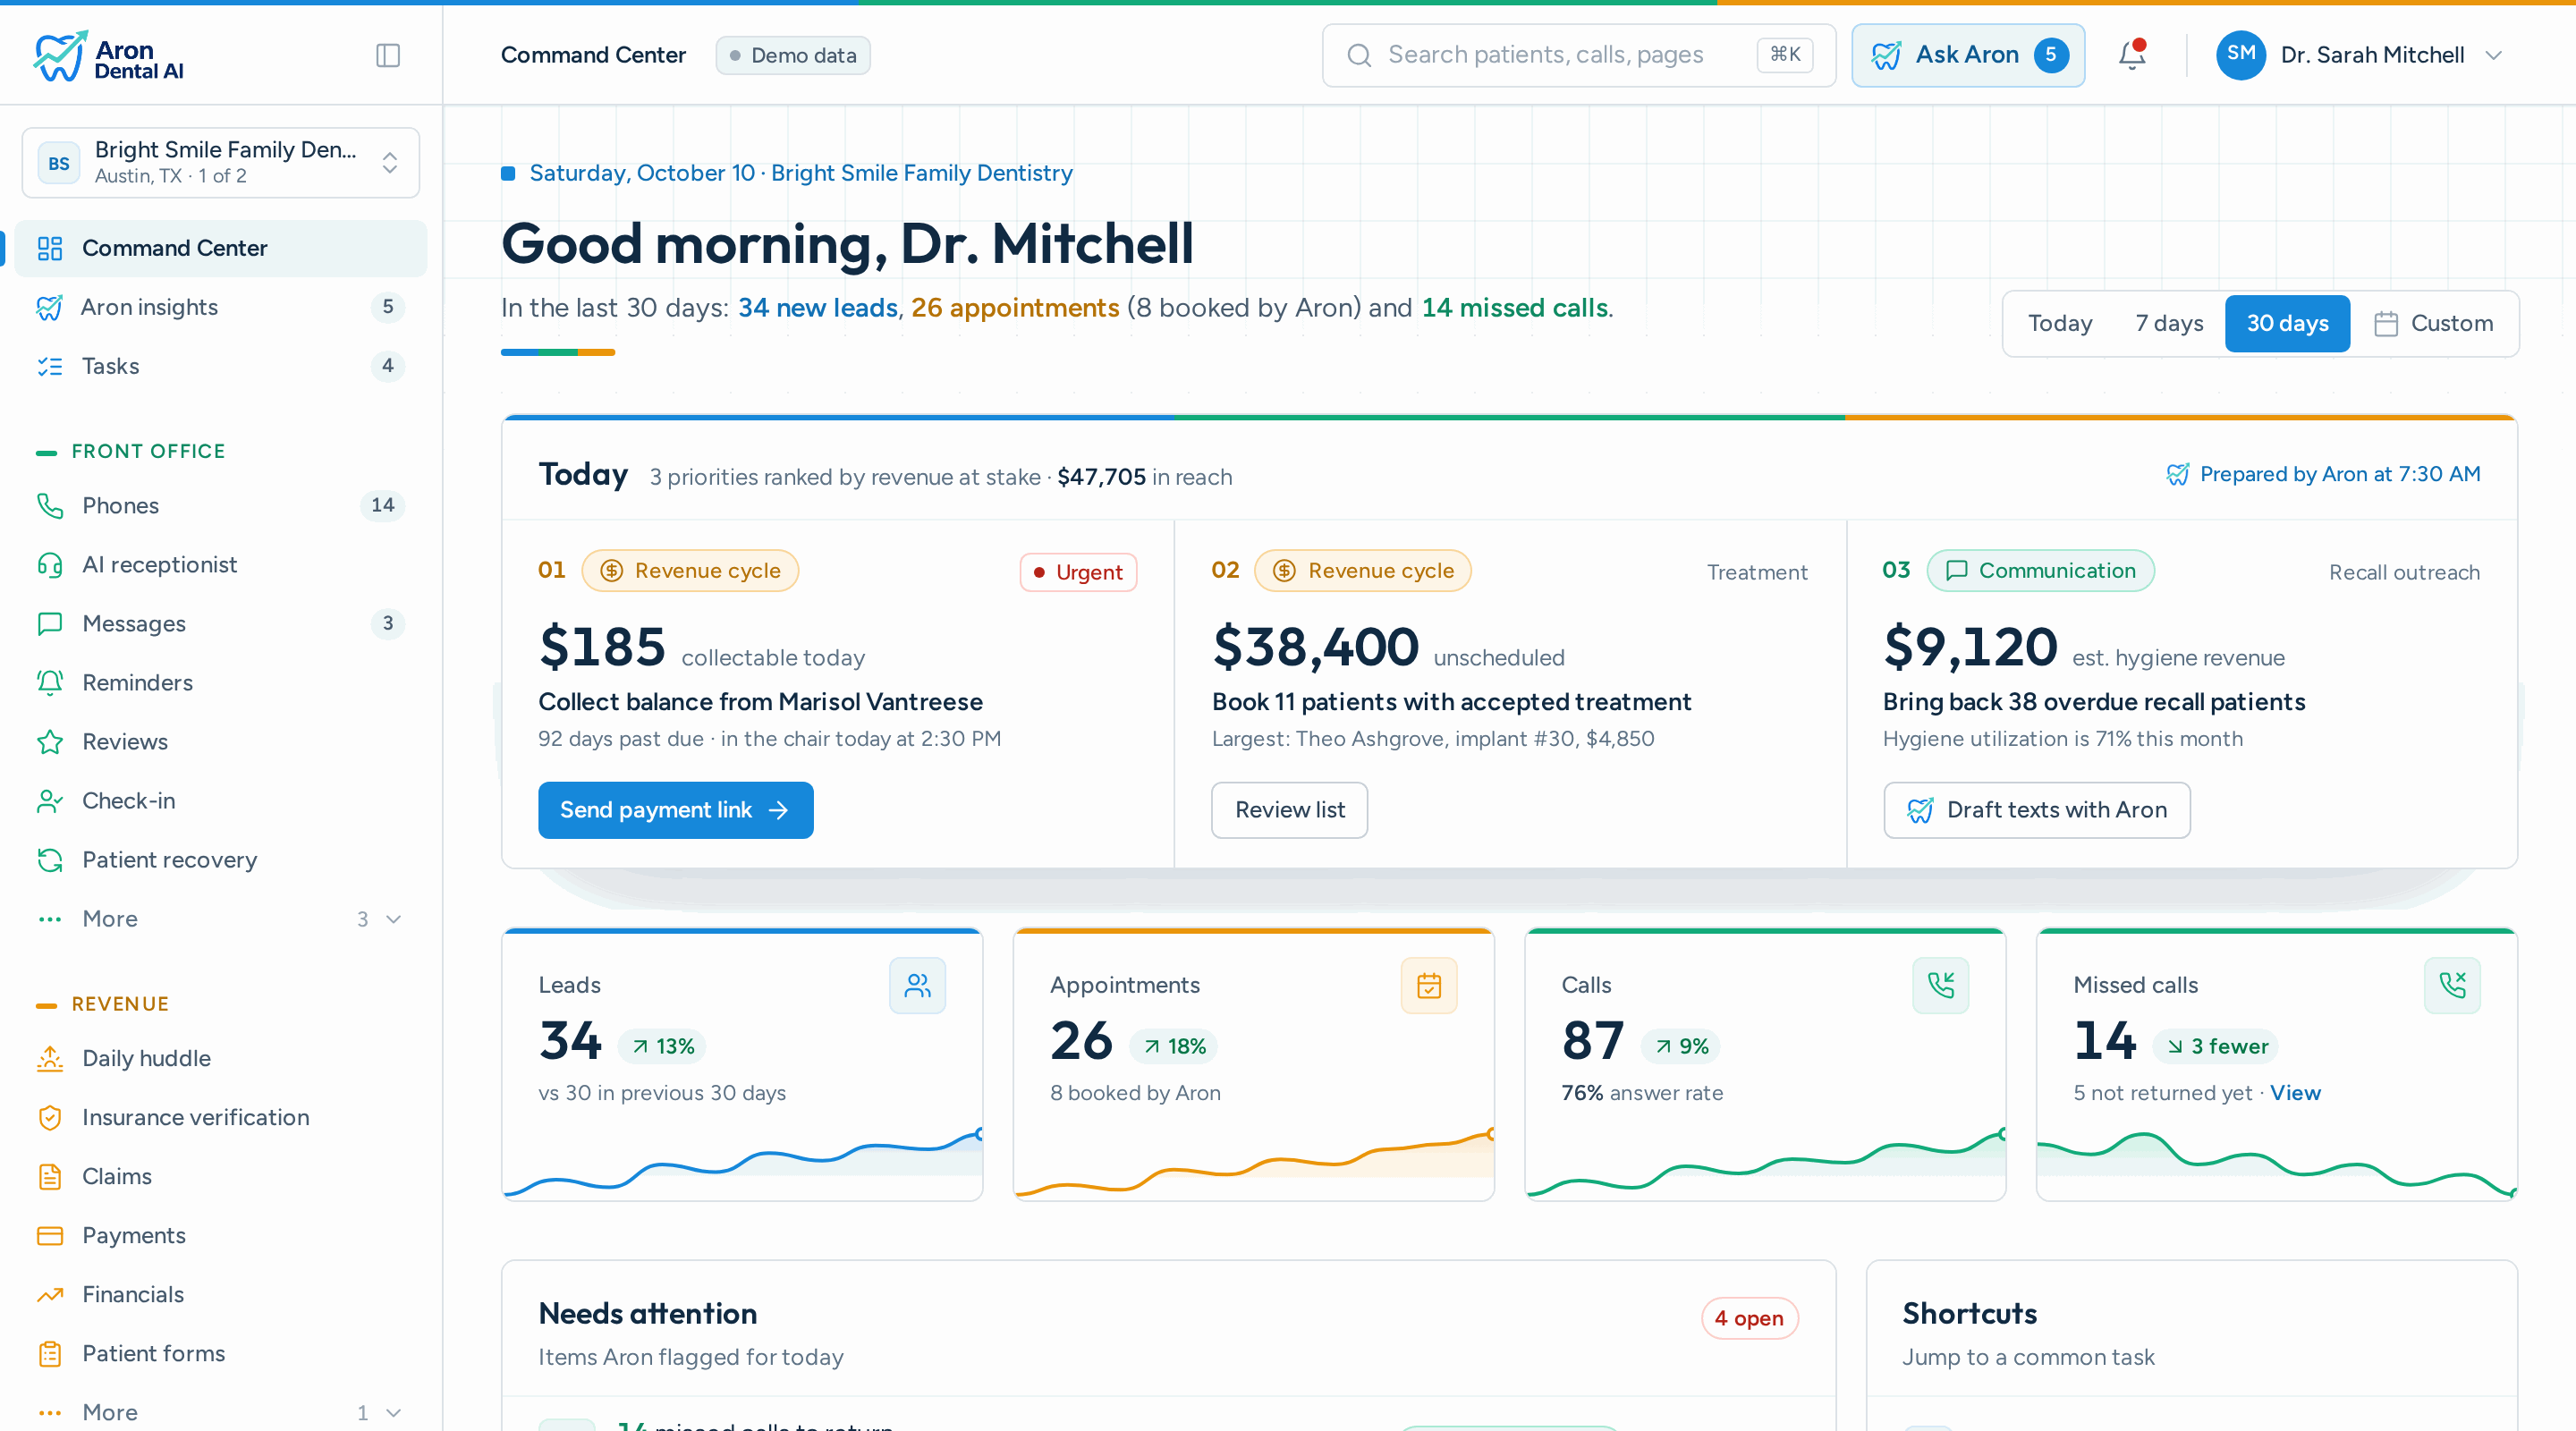Open Ask Aron assistant
Image resolution: width=2576 pixels, height=1431 pixels.
[x=1967, y=55]
